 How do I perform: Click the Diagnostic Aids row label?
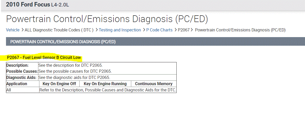click(x=22, y=77)
